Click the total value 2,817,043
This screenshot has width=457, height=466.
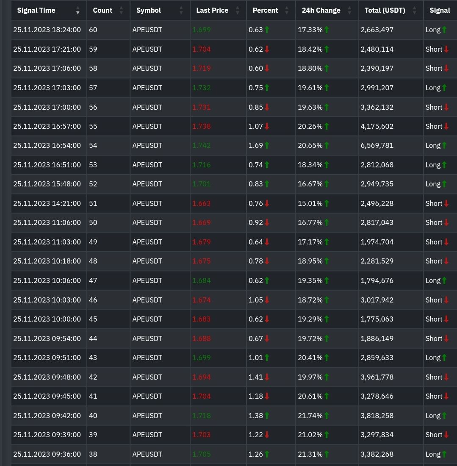pos(377,222)
